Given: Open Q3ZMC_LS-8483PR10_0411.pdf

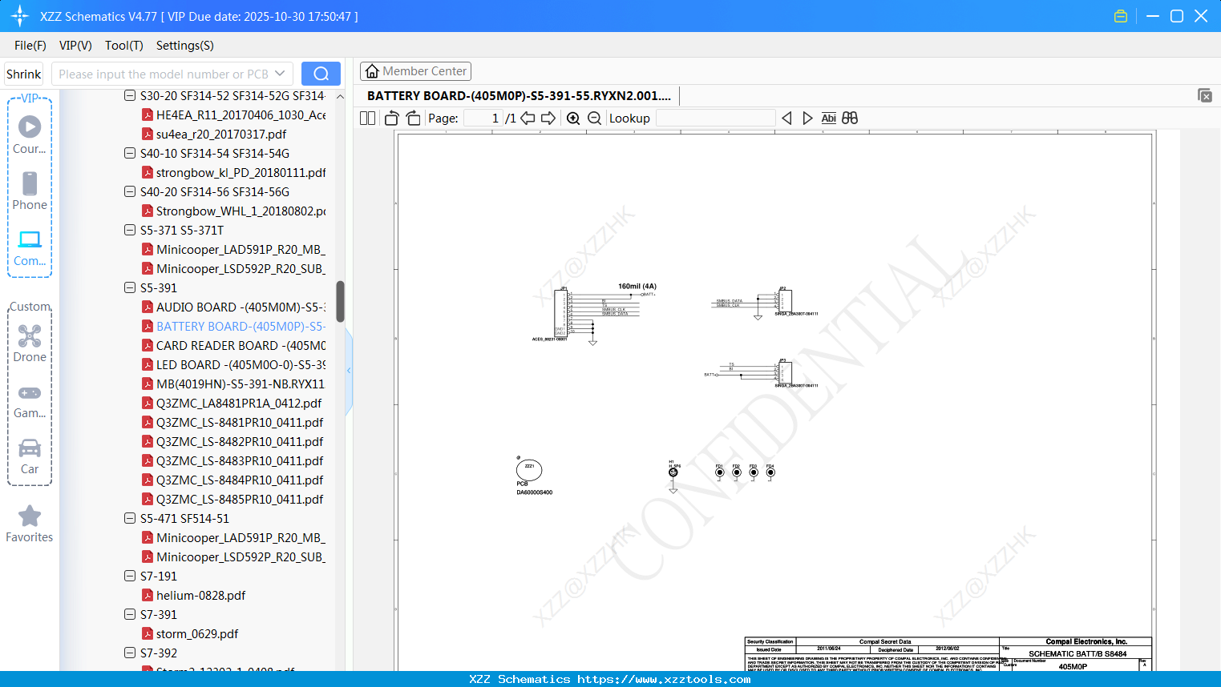Looking at the screenshot, I should pyautogui.click(x=240, y=460).
